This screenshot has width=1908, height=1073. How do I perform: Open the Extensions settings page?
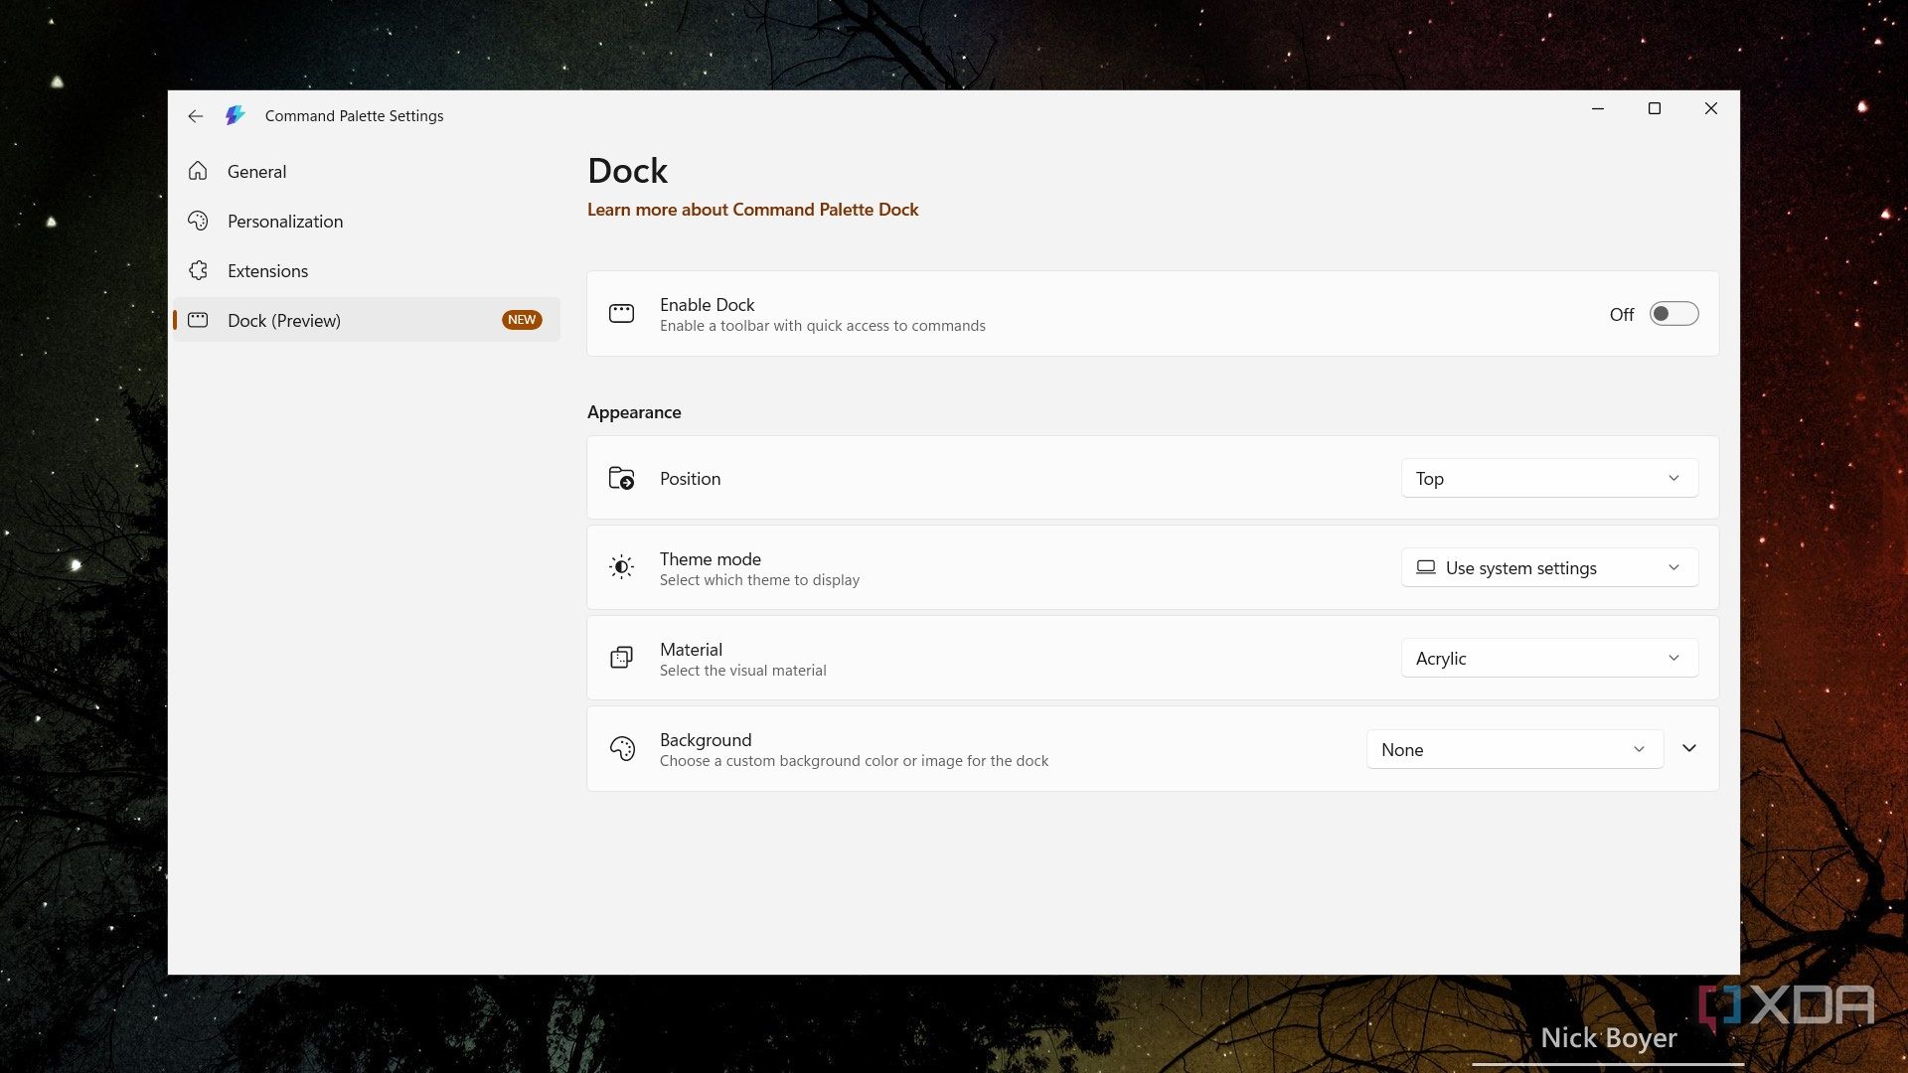367,270
